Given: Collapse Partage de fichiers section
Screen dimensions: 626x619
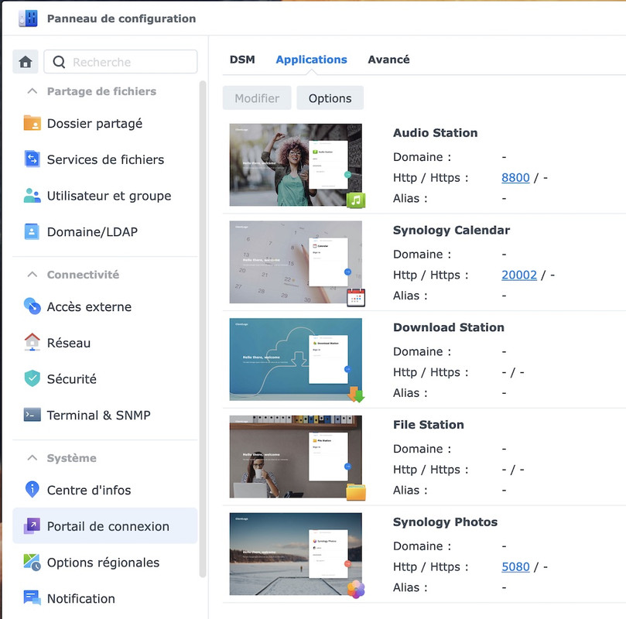Looking at the screenshot, I should coord(32,91).
